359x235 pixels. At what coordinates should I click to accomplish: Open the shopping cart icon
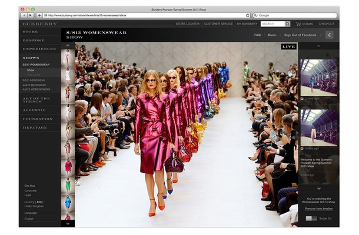pos(298,23)
